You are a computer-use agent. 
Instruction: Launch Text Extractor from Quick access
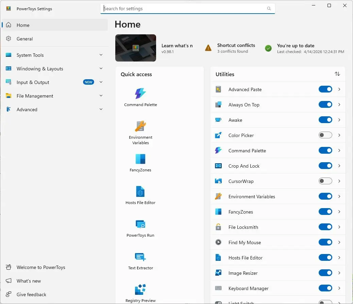[140, 261]
